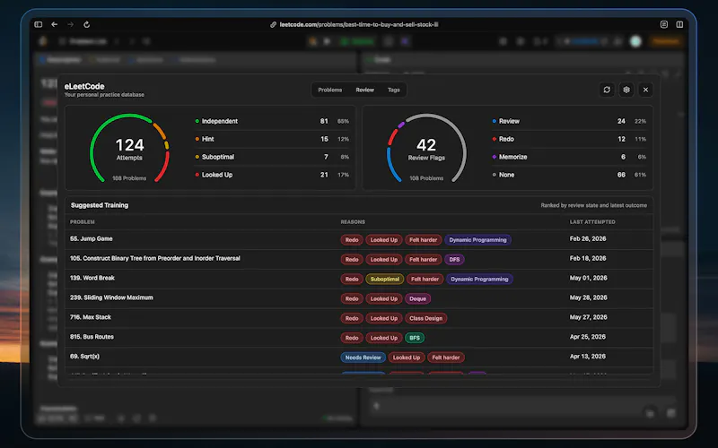The image size is (718, 448).
Task: Switch to the Problems tab
Action: click(330, 90)
